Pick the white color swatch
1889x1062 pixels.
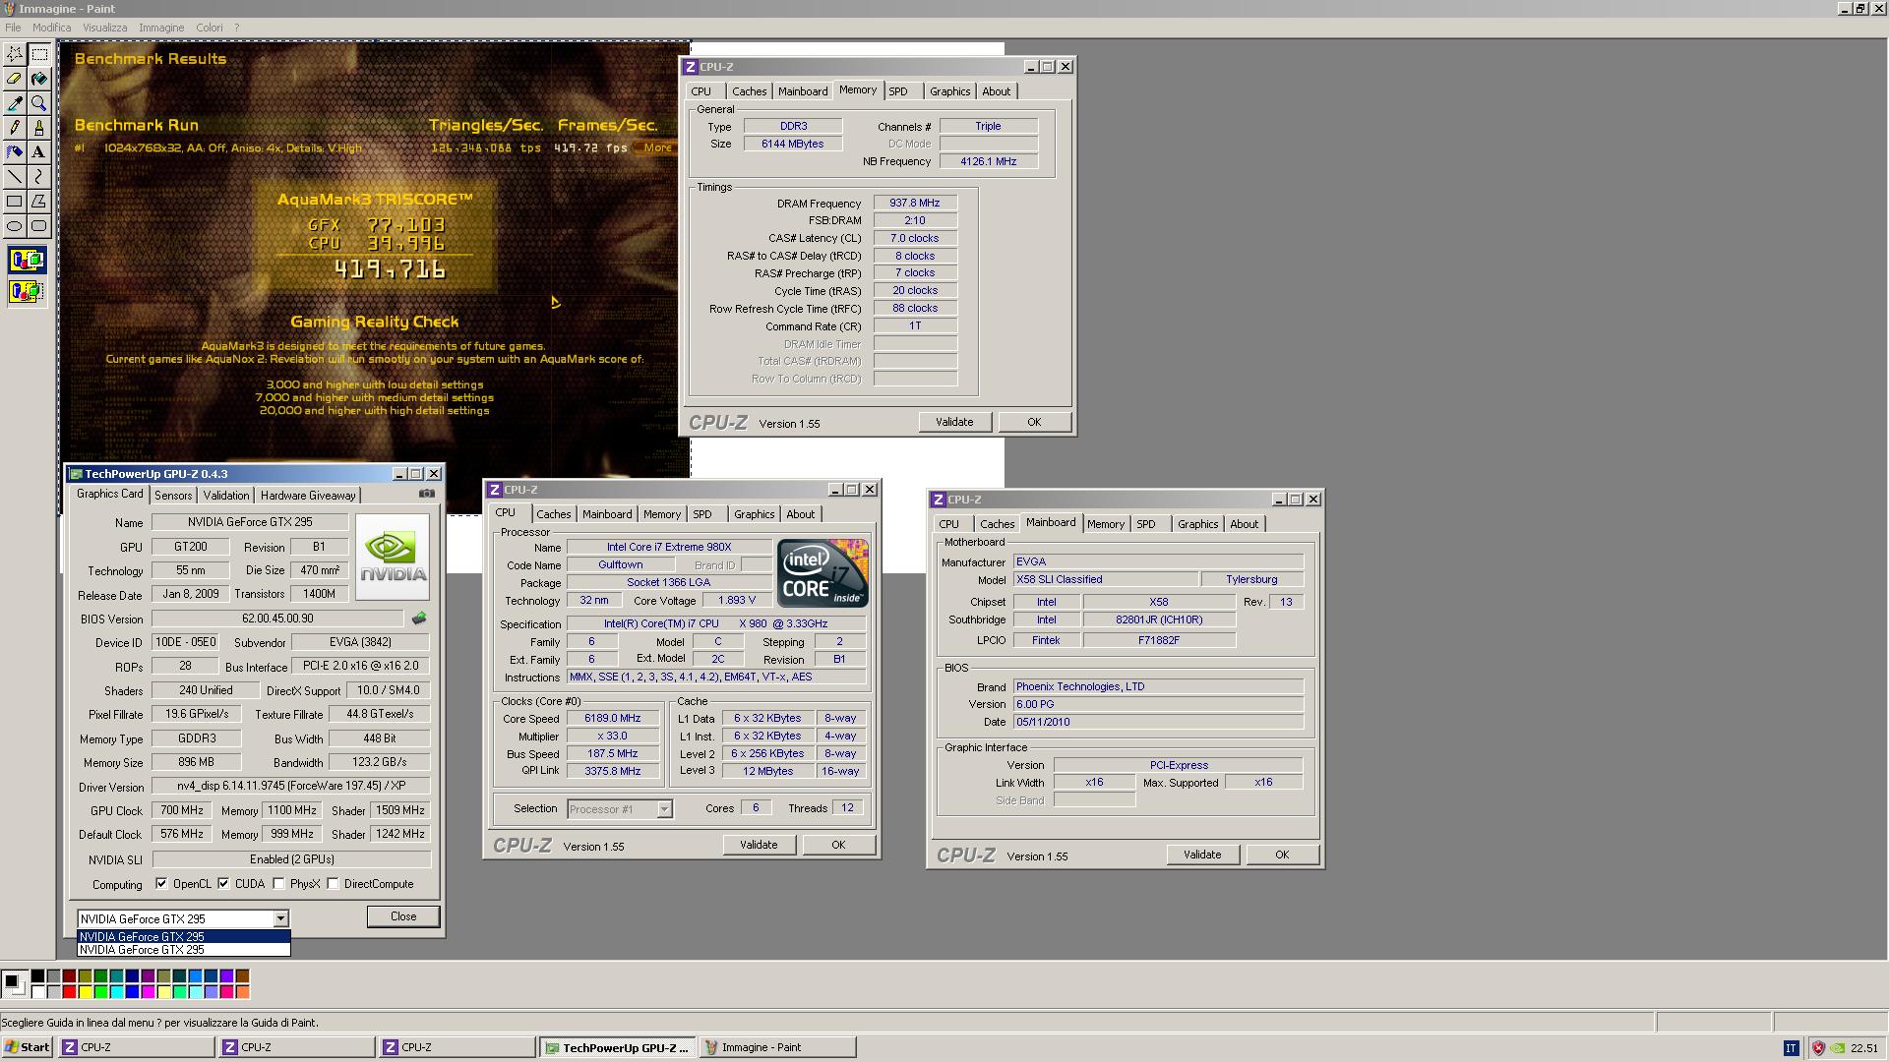[37, 992]
